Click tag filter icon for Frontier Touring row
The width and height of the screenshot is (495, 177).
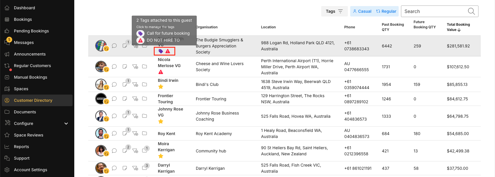pyautogui.click(x=135, y=99)
